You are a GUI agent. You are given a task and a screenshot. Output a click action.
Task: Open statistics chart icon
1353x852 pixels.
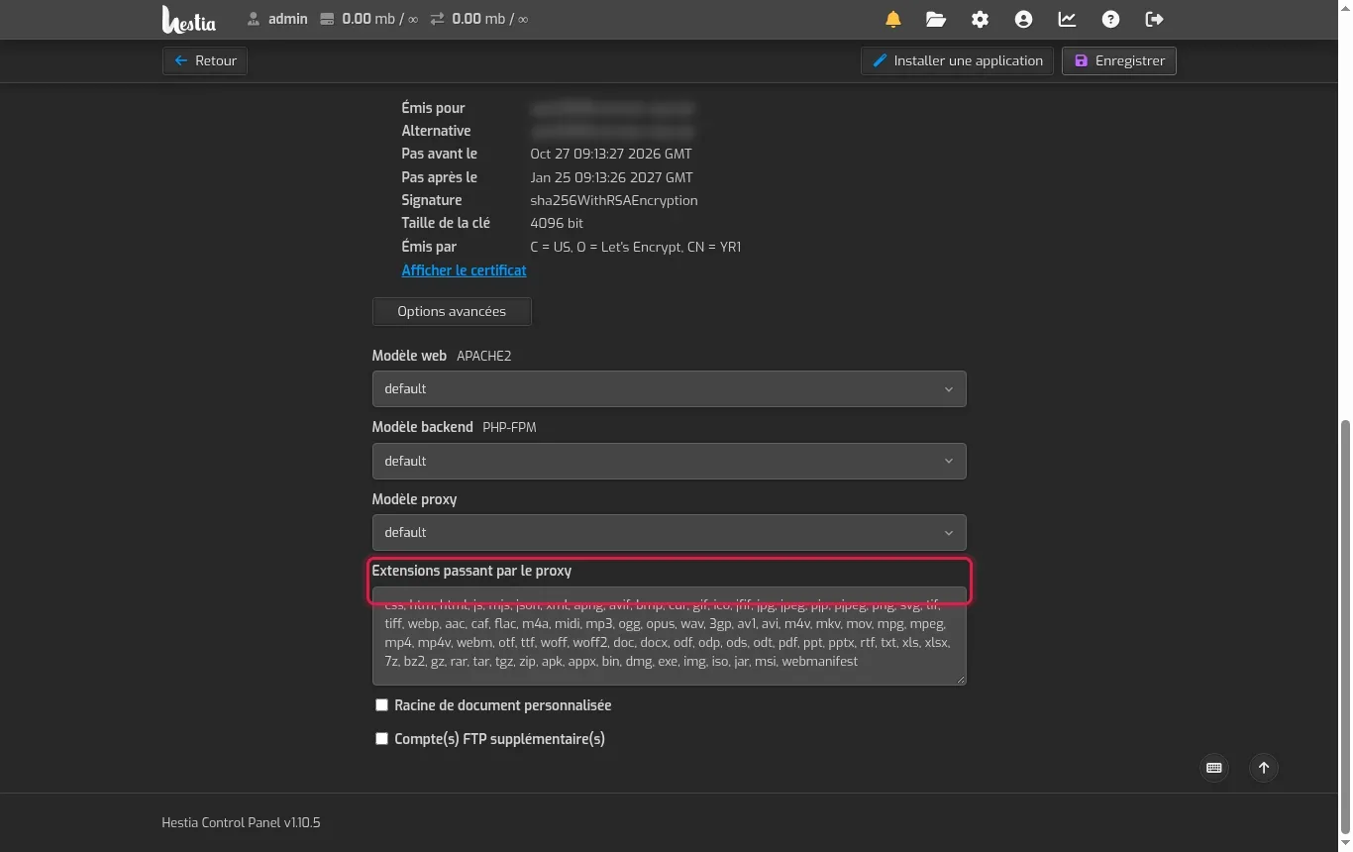1067,19
